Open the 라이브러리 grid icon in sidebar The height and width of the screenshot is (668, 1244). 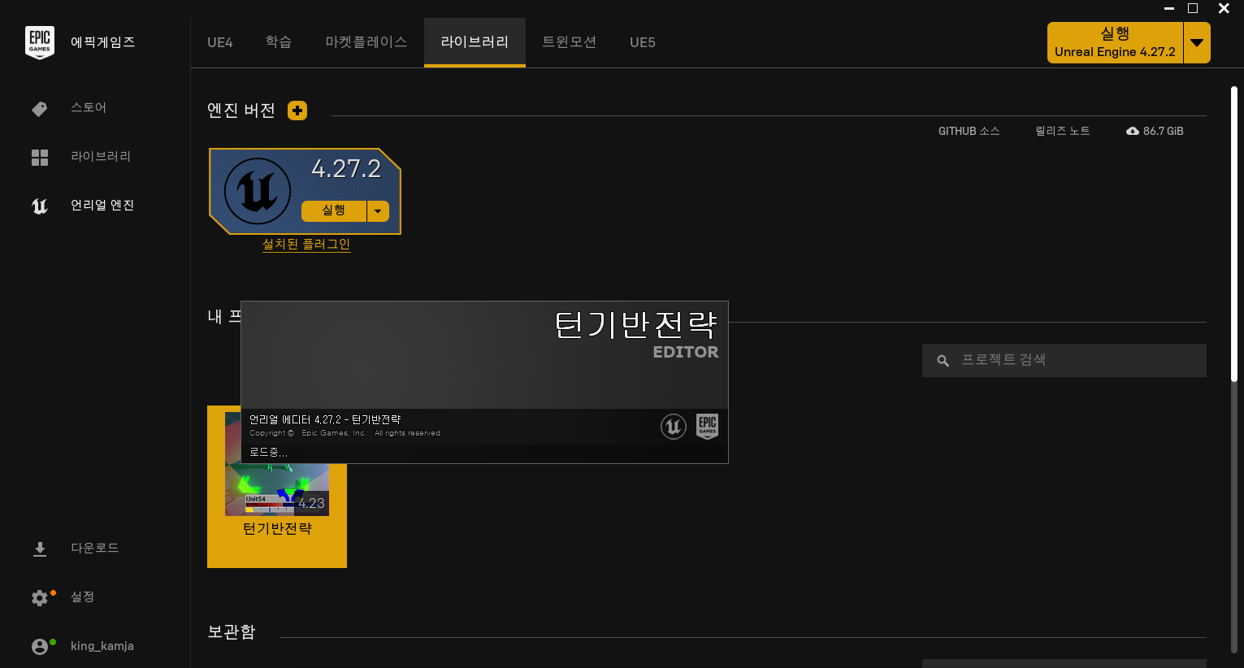[40, 157]
